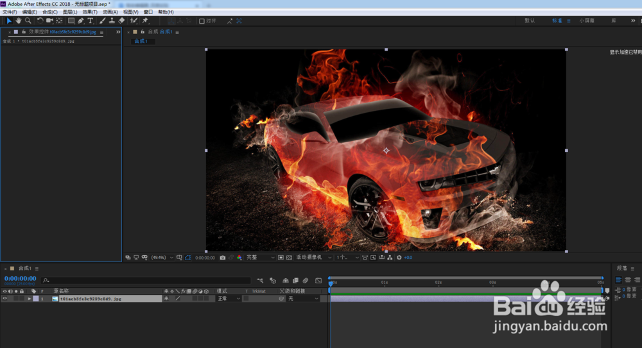Select the Hand tool
This screenshot has height=348, width=642.
click(19, 21)
